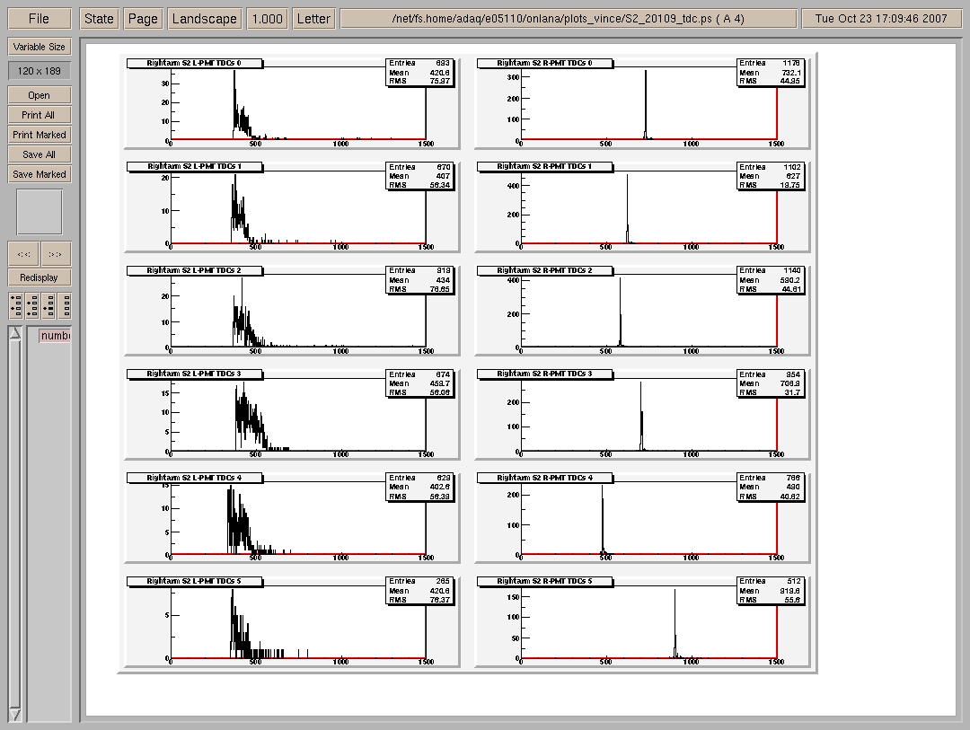Click the stats box of L-PMT TDCs 0
This screenshot has width=970, height=730.
pyautogui.click(x=419, y=73)
